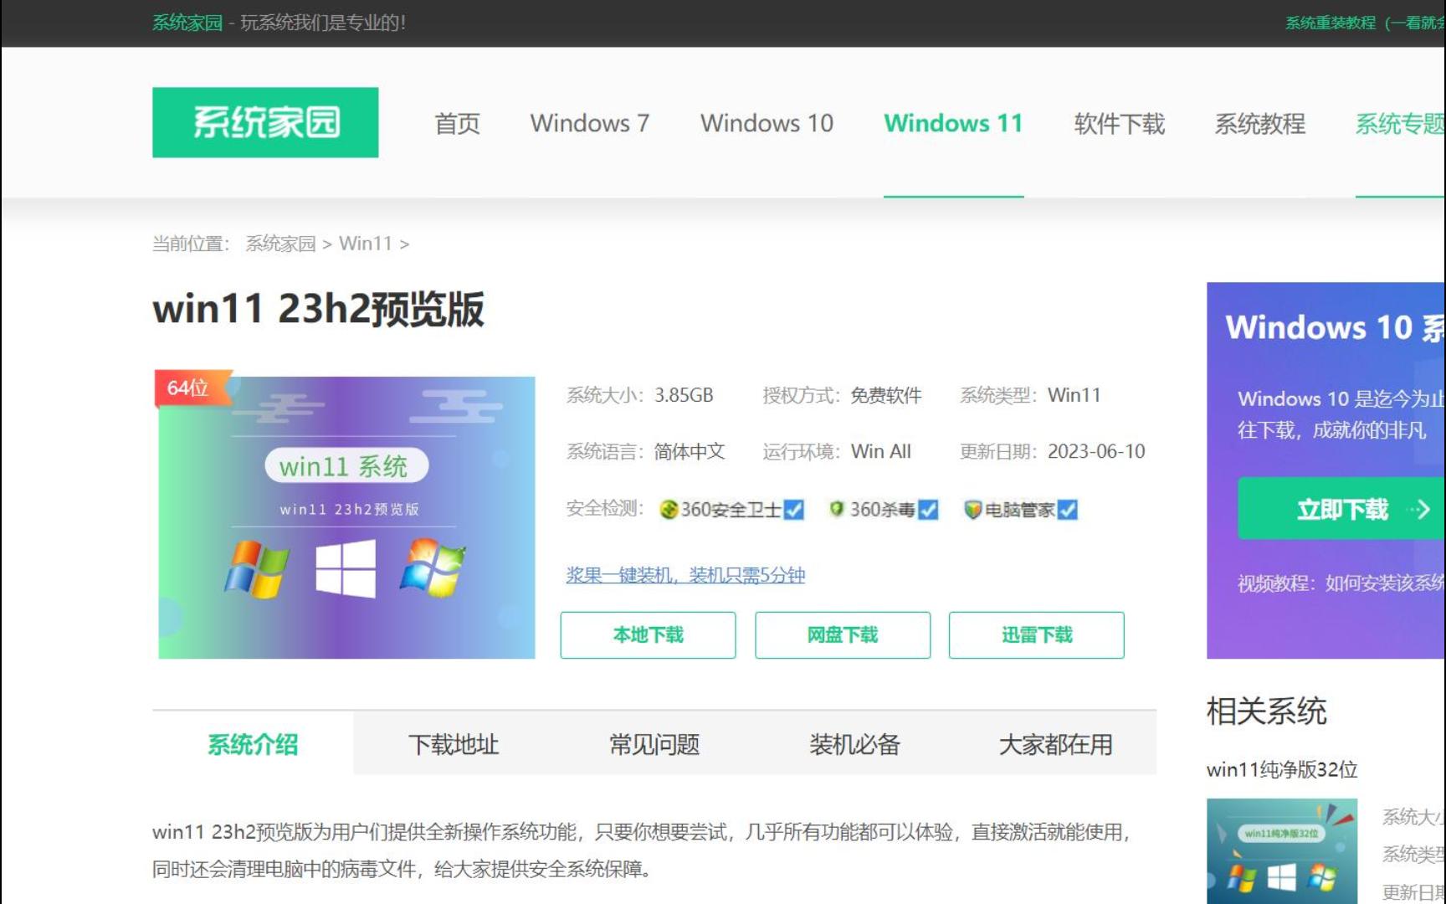Open the 系统重装教程 link in top bar
The width and height of the screenshot is (1446, 904).
[1365, 23]
